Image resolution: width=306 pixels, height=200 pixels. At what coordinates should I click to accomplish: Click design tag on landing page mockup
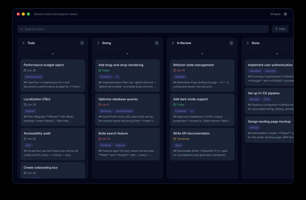click(x=254, y=128)
